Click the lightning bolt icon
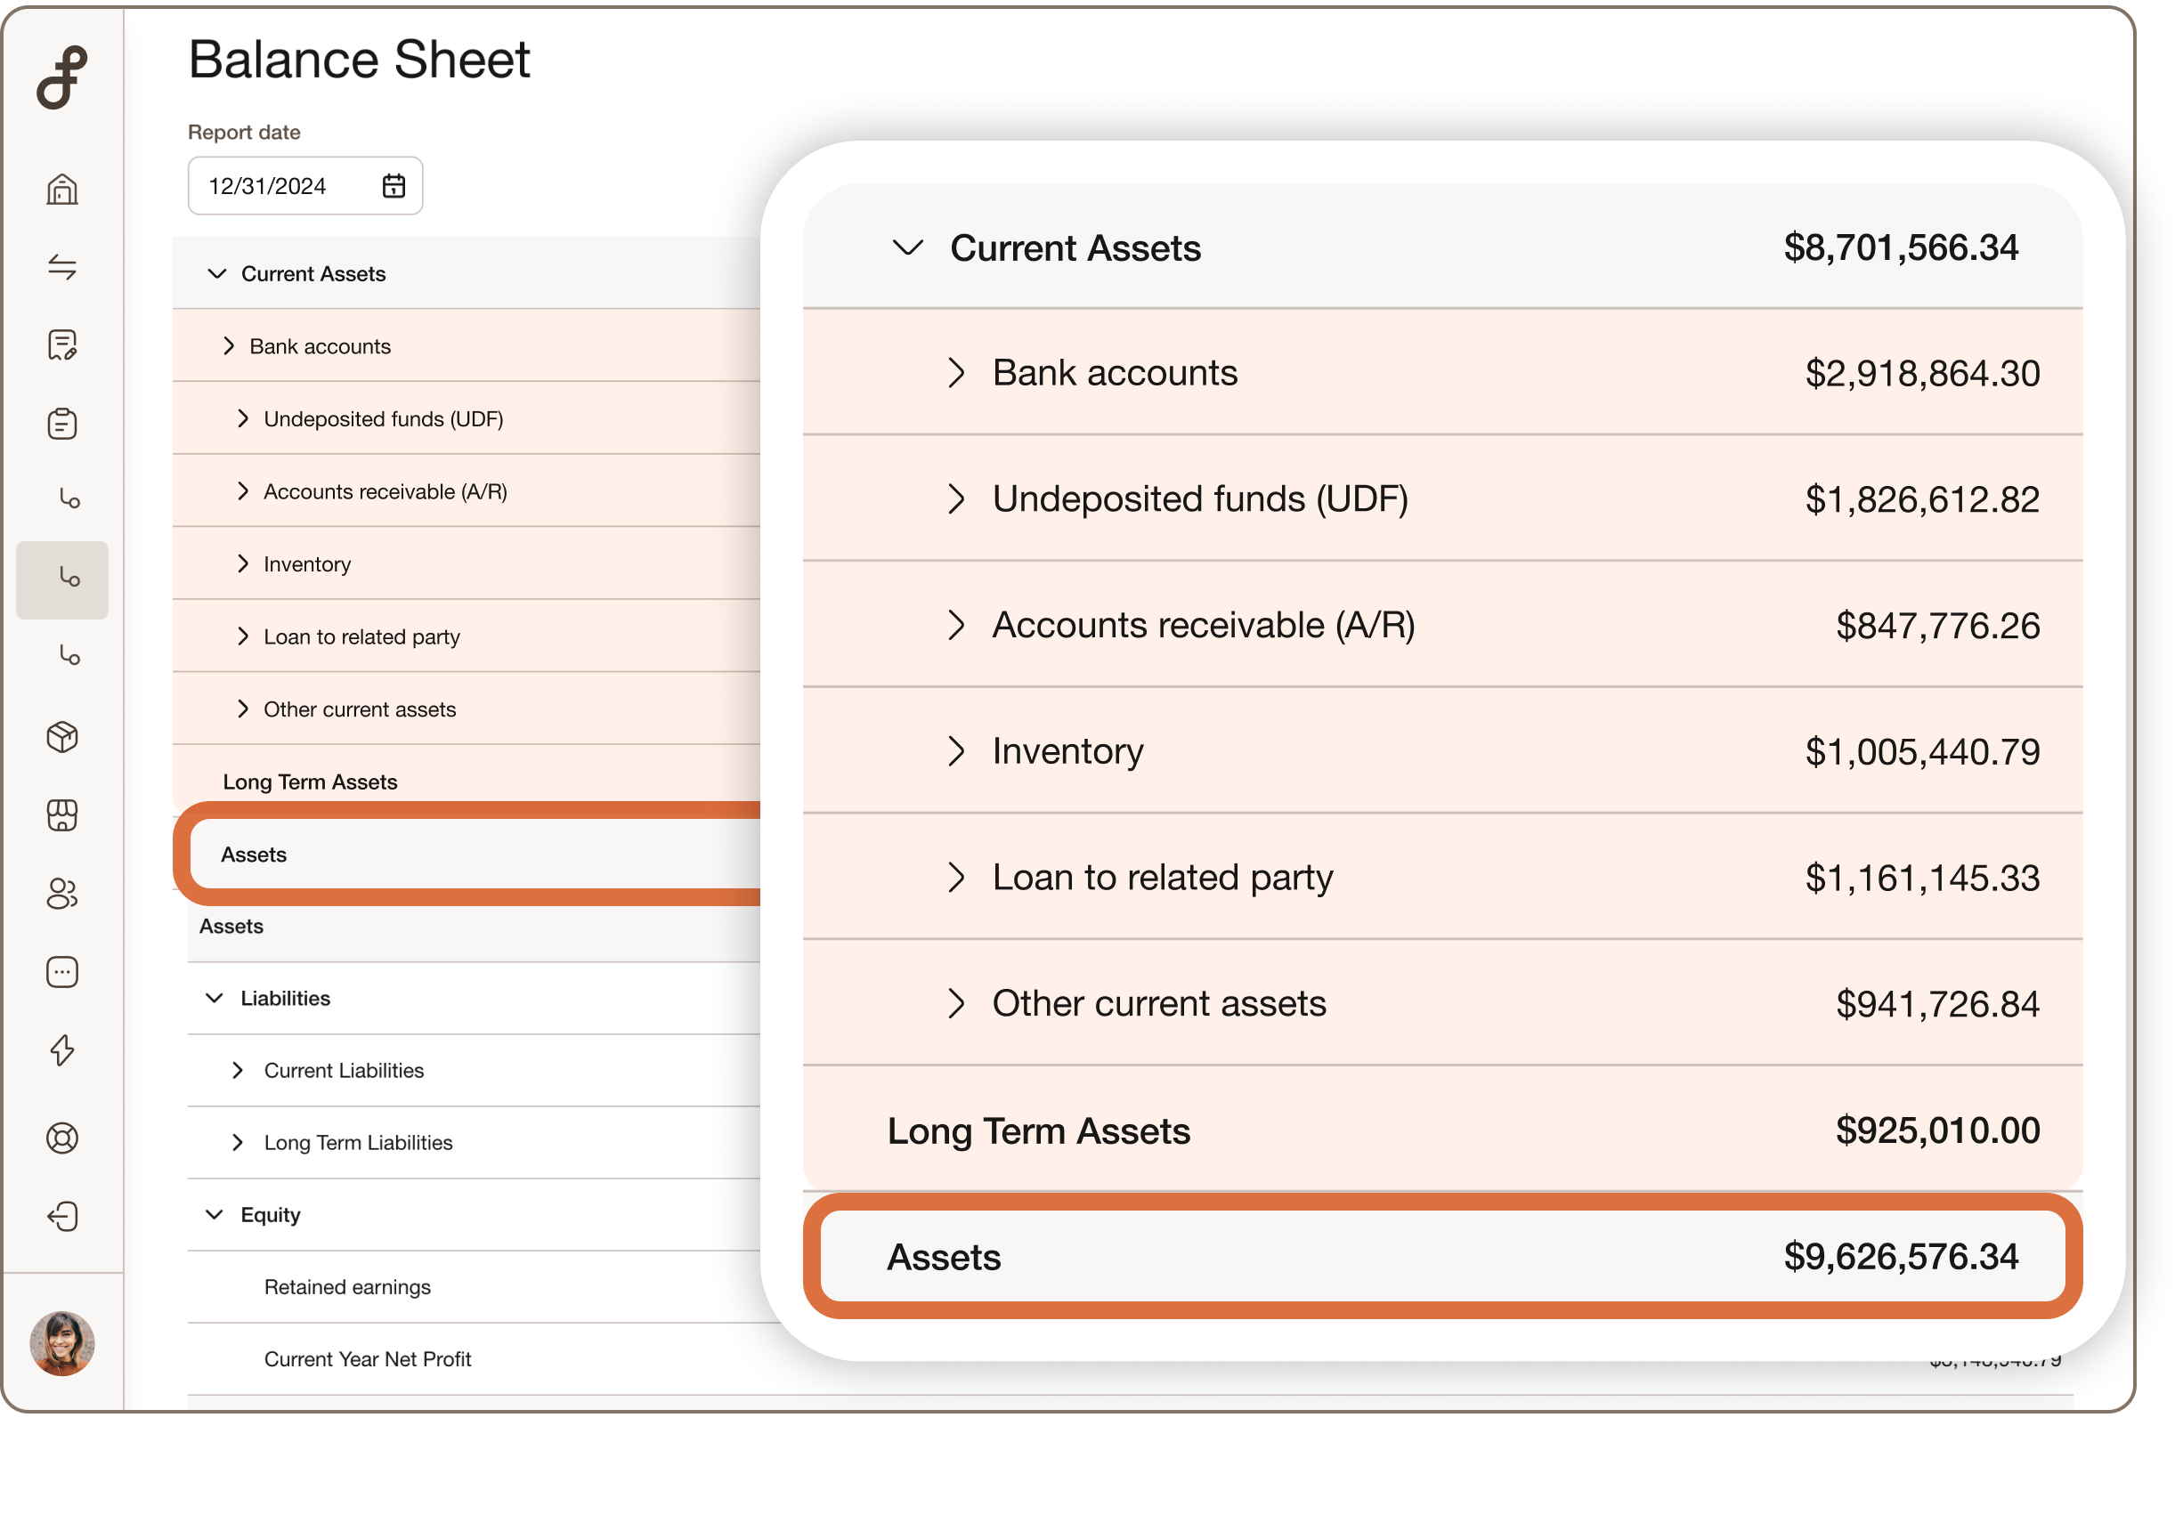Screen dimensions: 2183x1531 [61, 1050]
